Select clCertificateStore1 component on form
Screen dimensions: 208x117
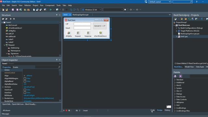100,33
